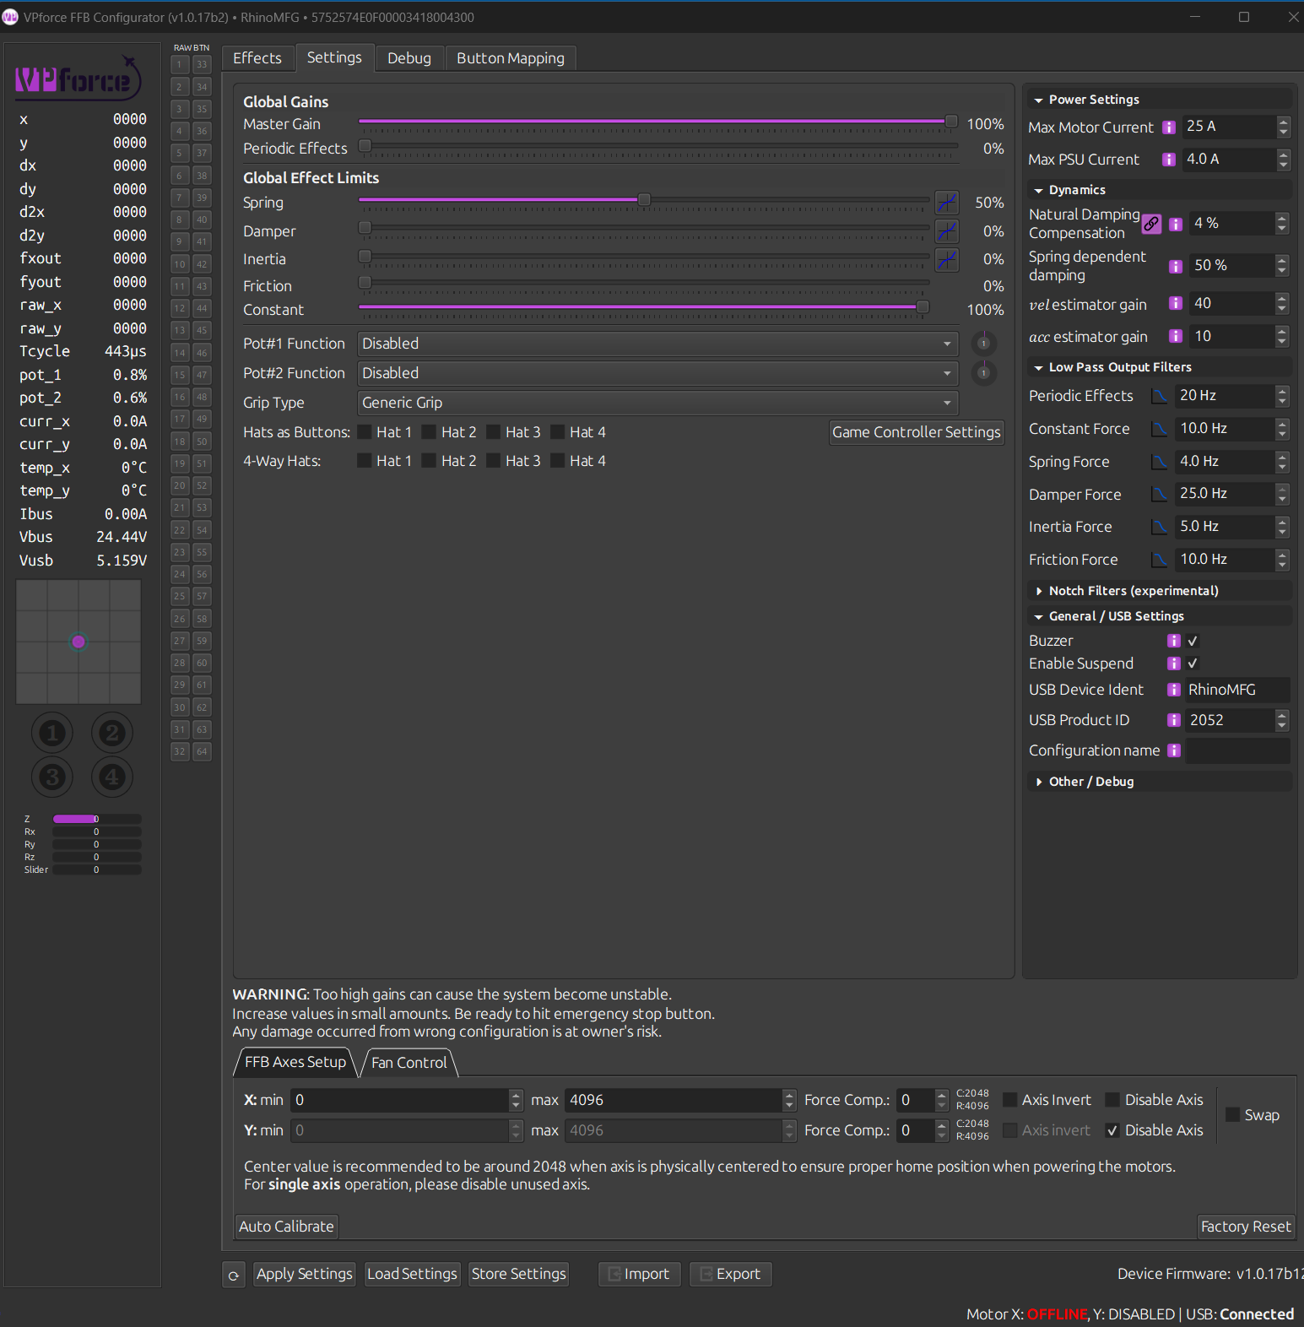
Task: Open the Pot#2 Function dropdown
Action: [657, 373]
